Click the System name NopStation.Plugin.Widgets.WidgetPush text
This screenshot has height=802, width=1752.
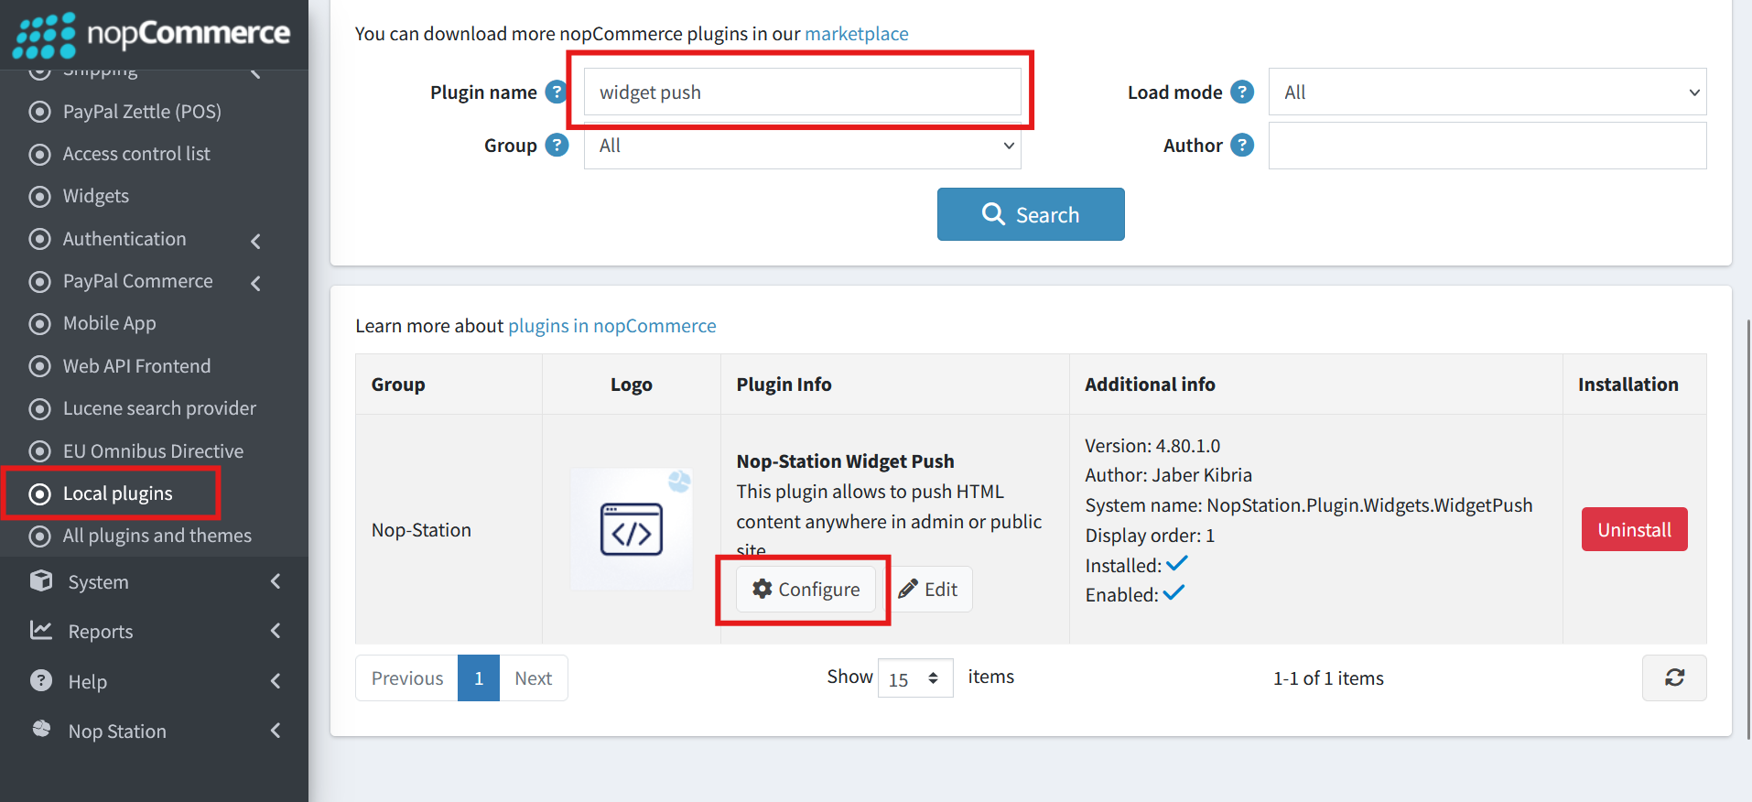1309,505
